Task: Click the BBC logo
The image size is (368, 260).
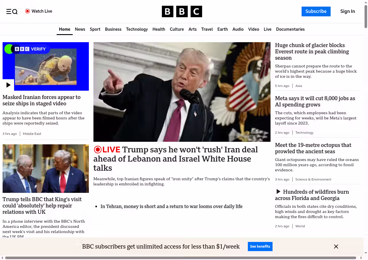Action: (x=182, y=11)
